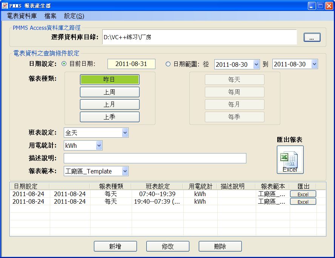Click Excel button in the 19:40--07:39 row
Image resolution: width=335 pixels, height=258 pixels.
point(303,202)
